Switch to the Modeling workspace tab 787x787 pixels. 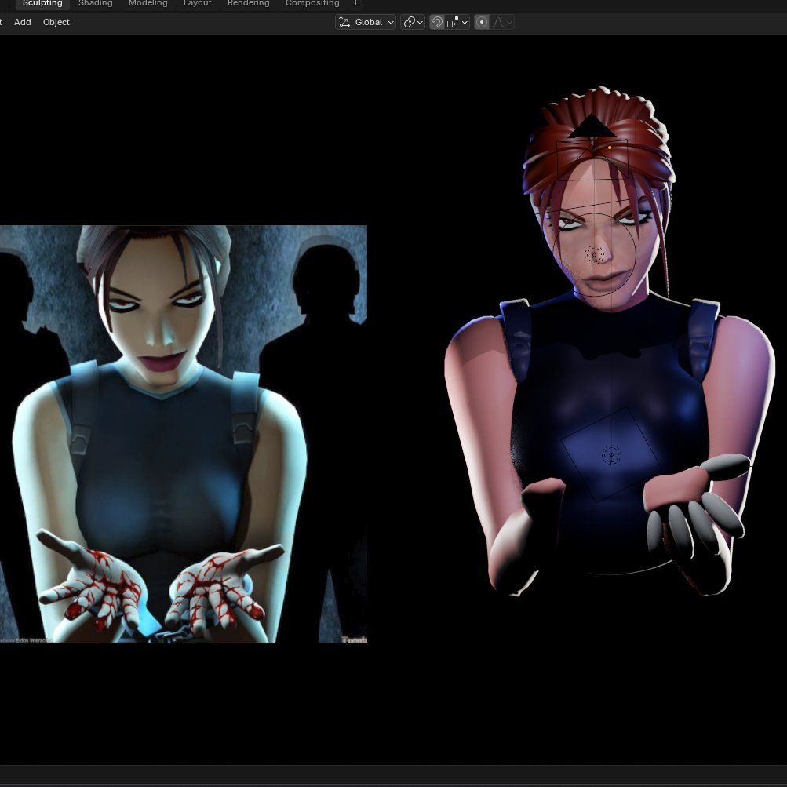click(x=148, y=3)
